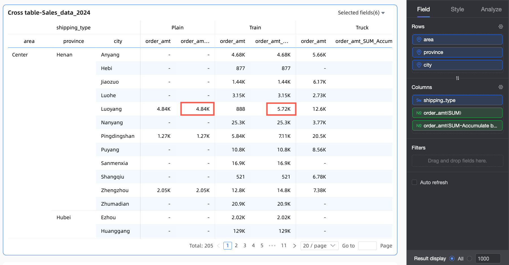Expand the pagination ellipsis for more pages
Screen dimensions: 509x265
272,246
